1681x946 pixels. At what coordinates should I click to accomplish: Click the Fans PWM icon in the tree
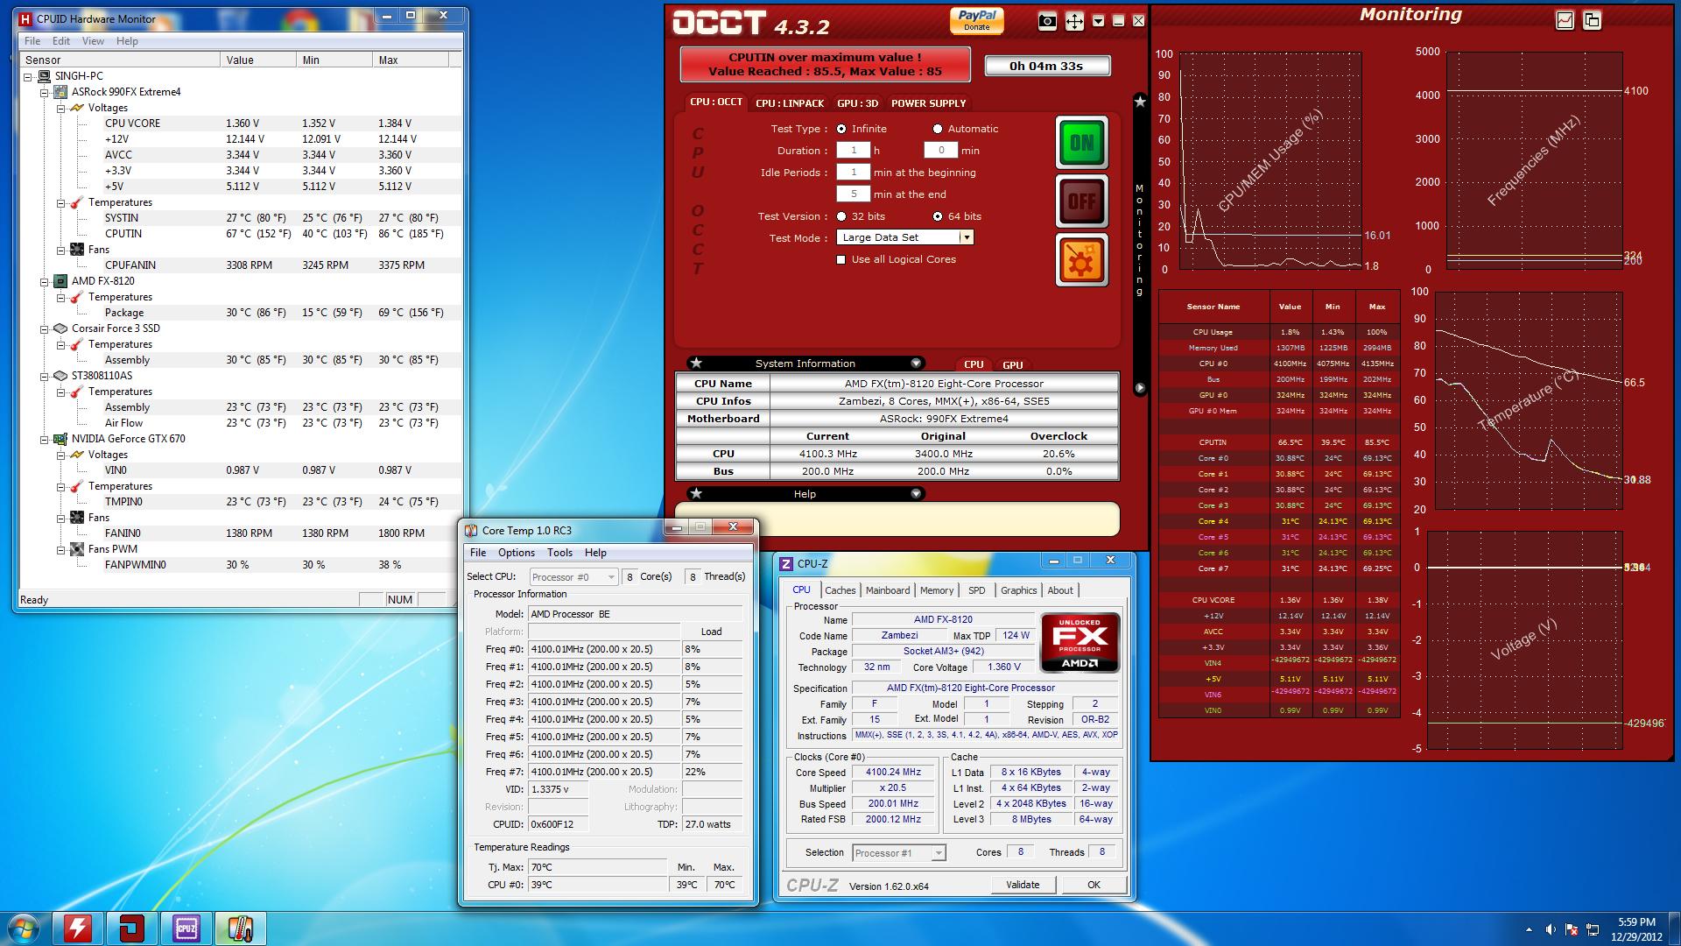tap(77, 549)
